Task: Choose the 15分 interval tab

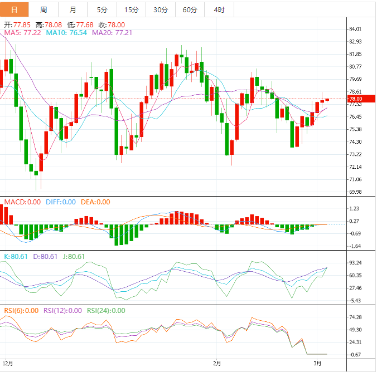Action: 131,9
